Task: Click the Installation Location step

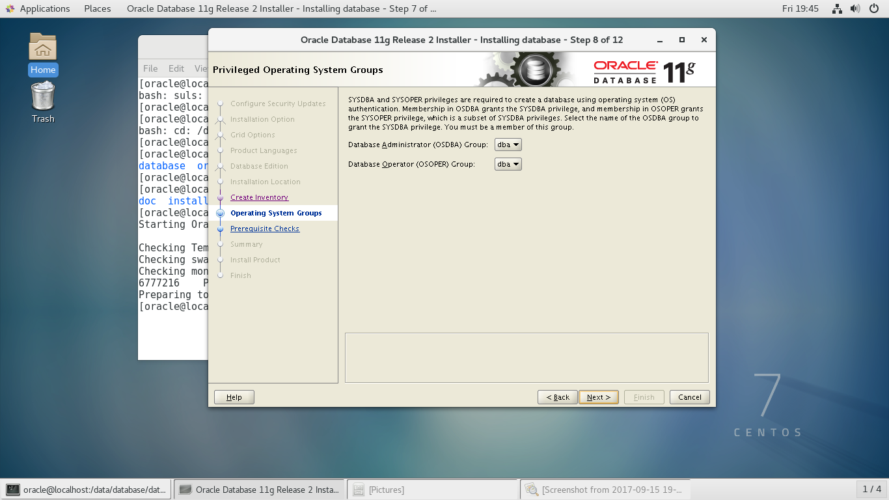Action: tap(266, 182)
